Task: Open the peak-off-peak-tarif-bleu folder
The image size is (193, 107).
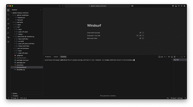Action: pos(27,44)
